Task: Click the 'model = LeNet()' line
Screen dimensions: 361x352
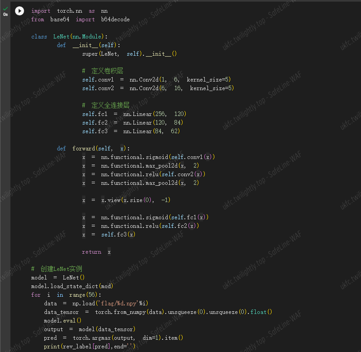Action: tap(58, 278)
